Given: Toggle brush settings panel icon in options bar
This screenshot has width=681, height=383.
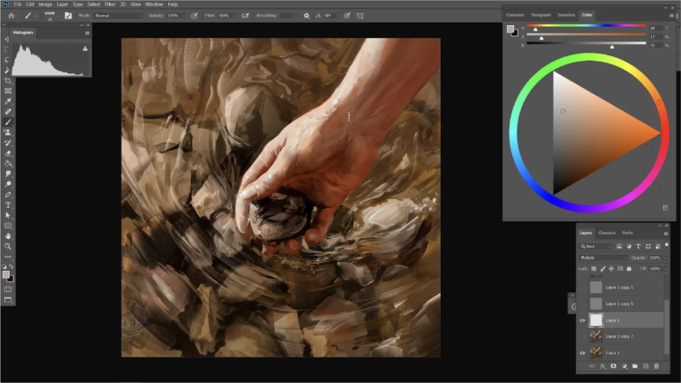Looking at the screenshot, I should tap(69, 16).
